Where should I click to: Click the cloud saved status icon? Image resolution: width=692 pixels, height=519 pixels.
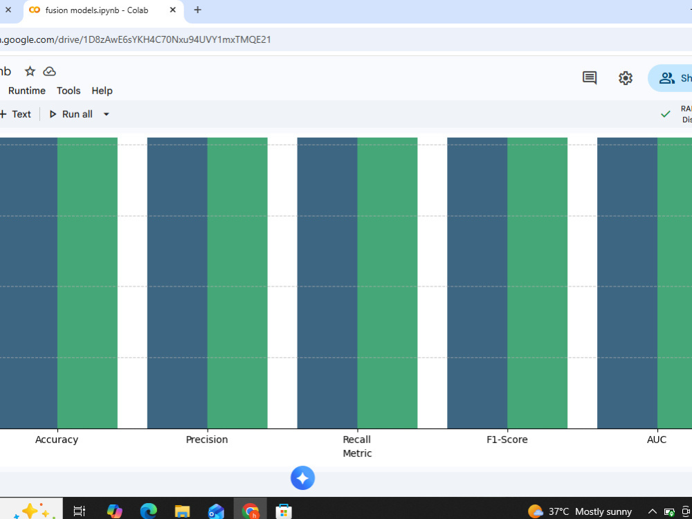click(x=49, y=71)
